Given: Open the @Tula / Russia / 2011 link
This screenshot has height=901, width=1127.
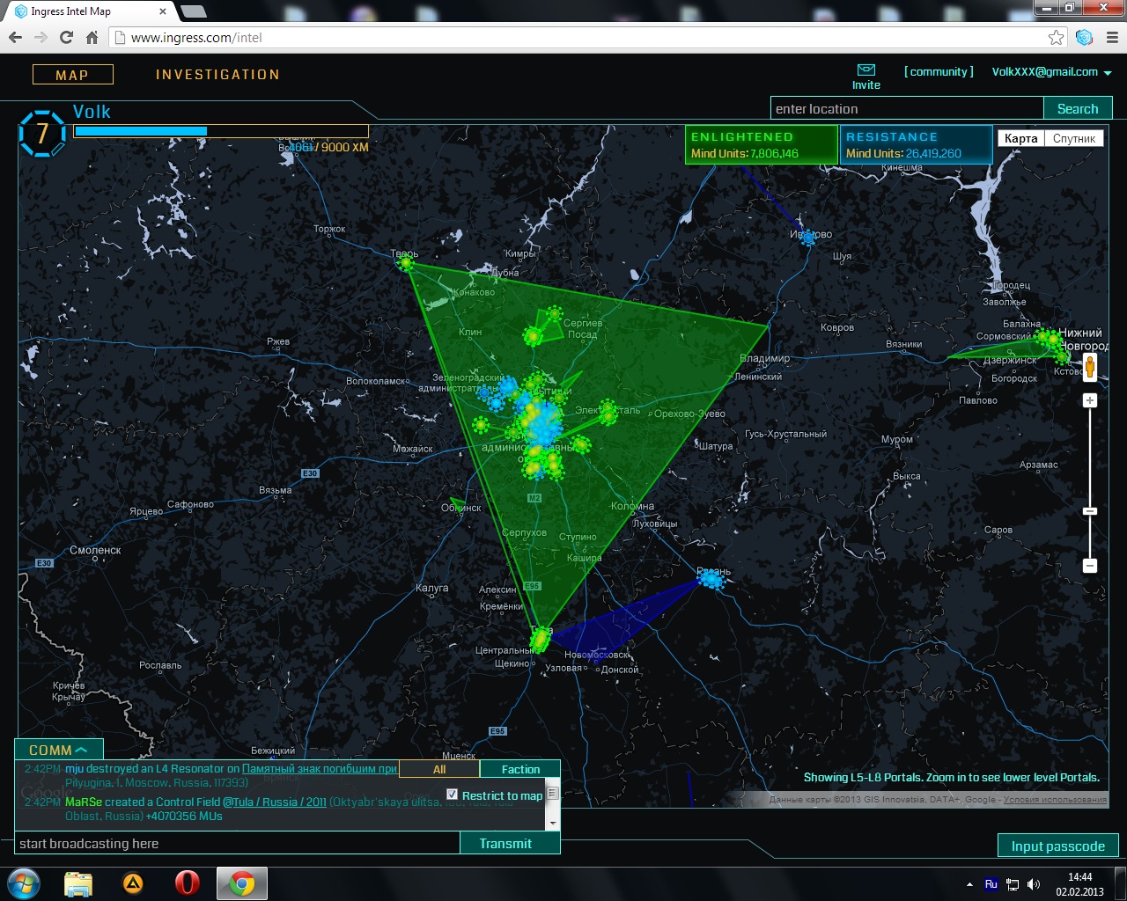Looking at the screenshot, I should click(x=274, y=802).
